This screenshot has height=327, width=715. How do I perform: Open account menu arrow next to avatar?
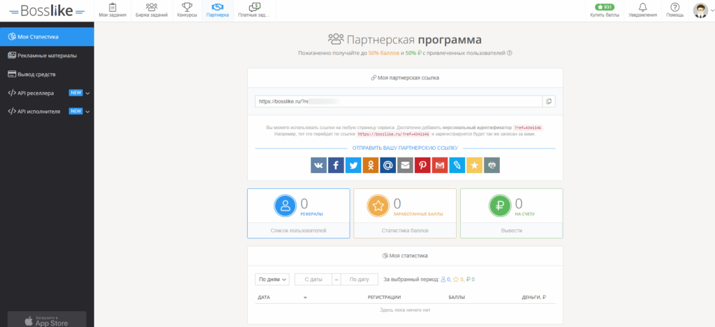tap(712, 11)
